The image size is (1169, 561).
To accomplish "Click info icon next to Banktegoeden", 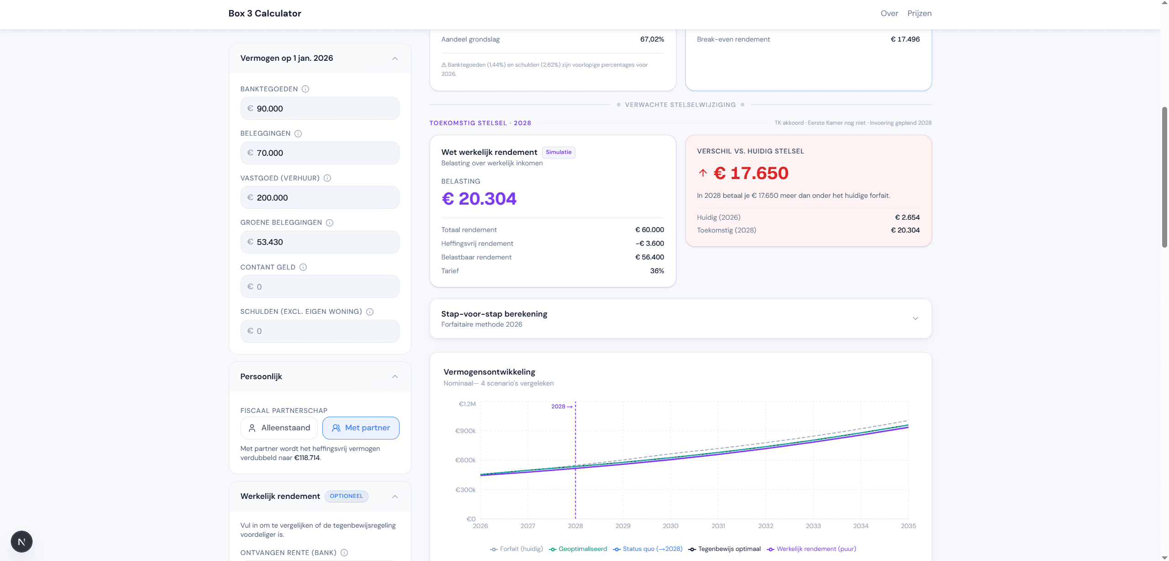I will 305,89.
